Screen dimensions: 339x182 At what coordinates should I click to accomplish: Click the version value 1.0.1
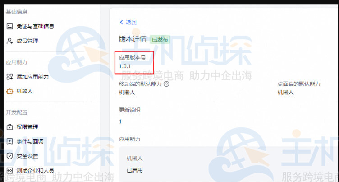125,66
